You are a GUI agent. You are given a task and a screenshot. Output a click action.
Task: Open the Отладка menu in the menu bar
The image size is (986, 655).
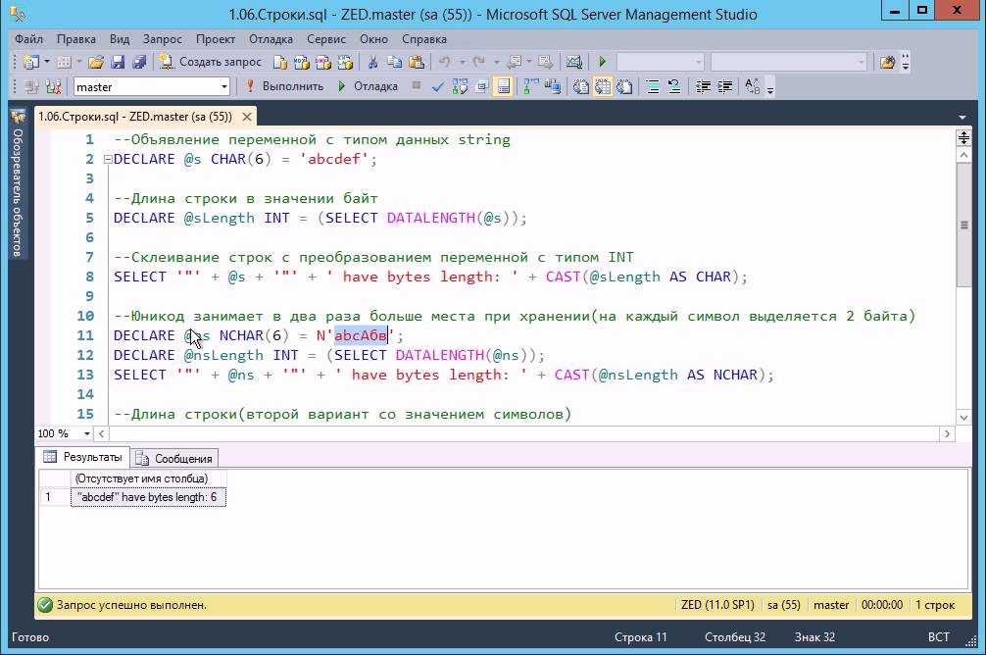click(271, 39)
